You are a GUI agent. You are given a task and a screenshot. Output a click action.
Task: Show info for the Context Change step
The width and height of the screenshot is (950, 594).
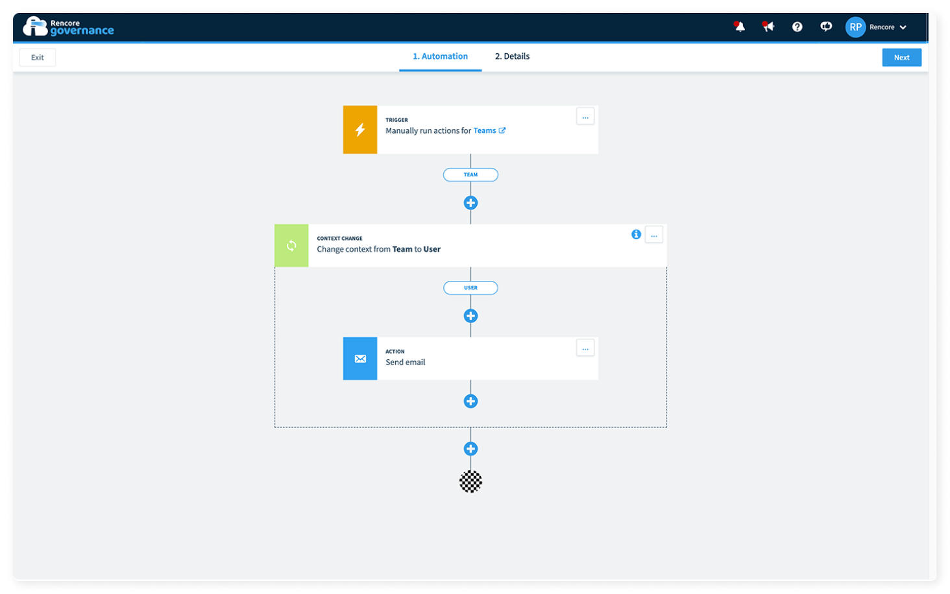click(636, 234)
